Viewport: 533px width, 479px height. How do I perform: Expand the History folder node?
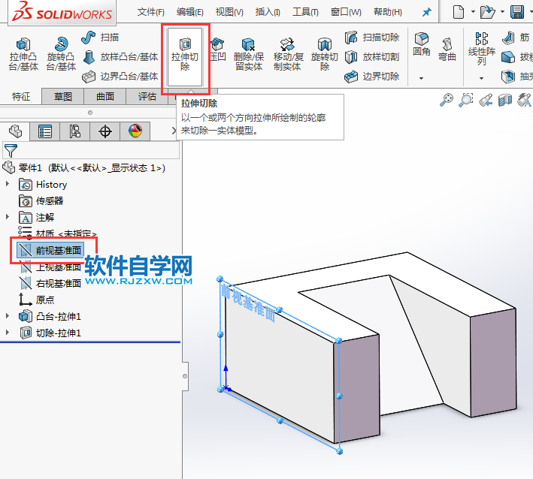(8, 184)
